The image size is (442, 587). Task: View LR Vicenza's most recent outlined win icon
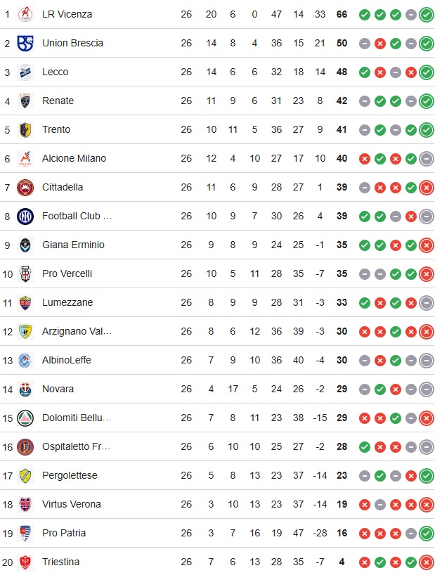pos(427,14)
